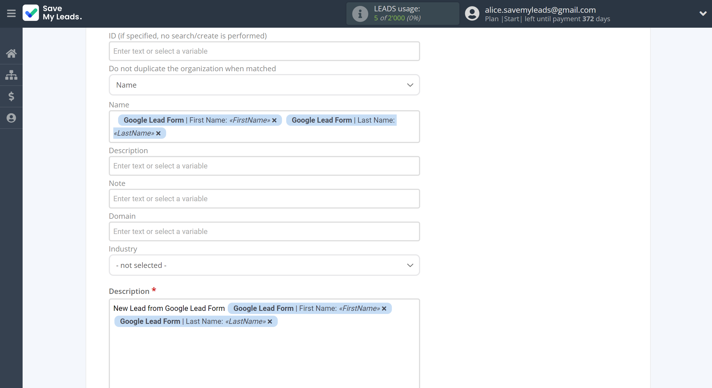Image resolution: width=712 pixels, height=388 pixels.
Task: Click the Save My Leads logo
Action: (x=53, y=13)
